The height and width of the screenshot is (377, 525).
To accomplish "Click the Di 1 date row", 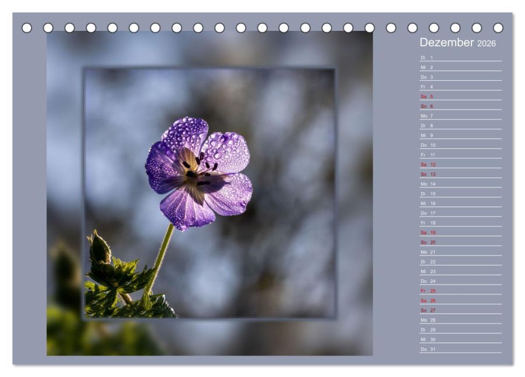I will point(460,58).
